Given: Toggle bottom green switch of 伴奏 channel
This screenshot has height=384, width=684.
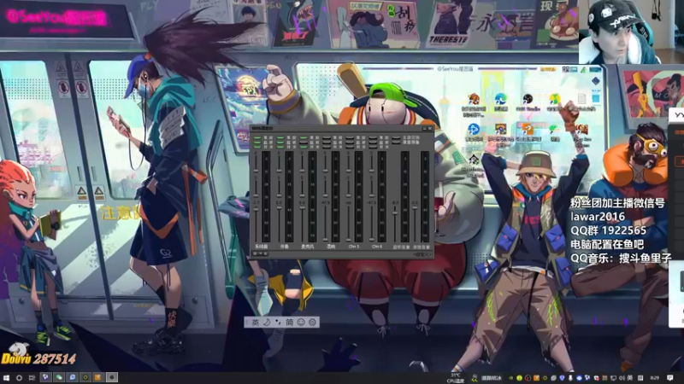Looking at the screenshot, I should click(280, 147).
